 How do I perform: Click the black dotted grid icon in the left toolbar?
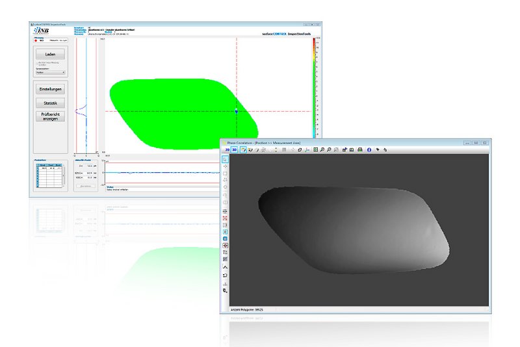225,211
